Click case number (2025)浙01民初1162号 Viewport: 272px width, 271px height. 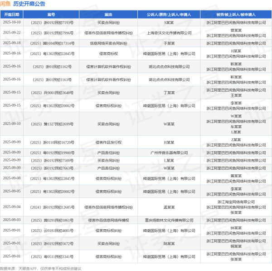coord(52,67)
